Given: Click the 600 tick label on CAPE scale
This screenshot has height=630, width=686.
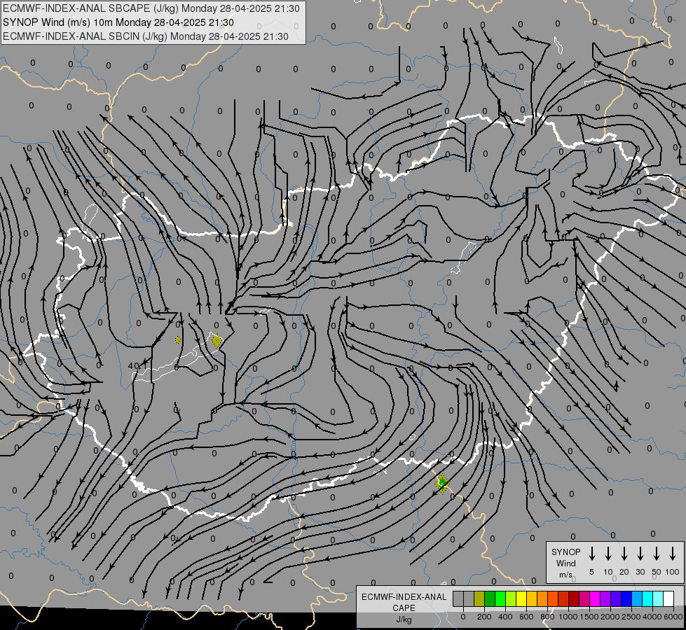Looking at the screenshot, I should 526,617.
